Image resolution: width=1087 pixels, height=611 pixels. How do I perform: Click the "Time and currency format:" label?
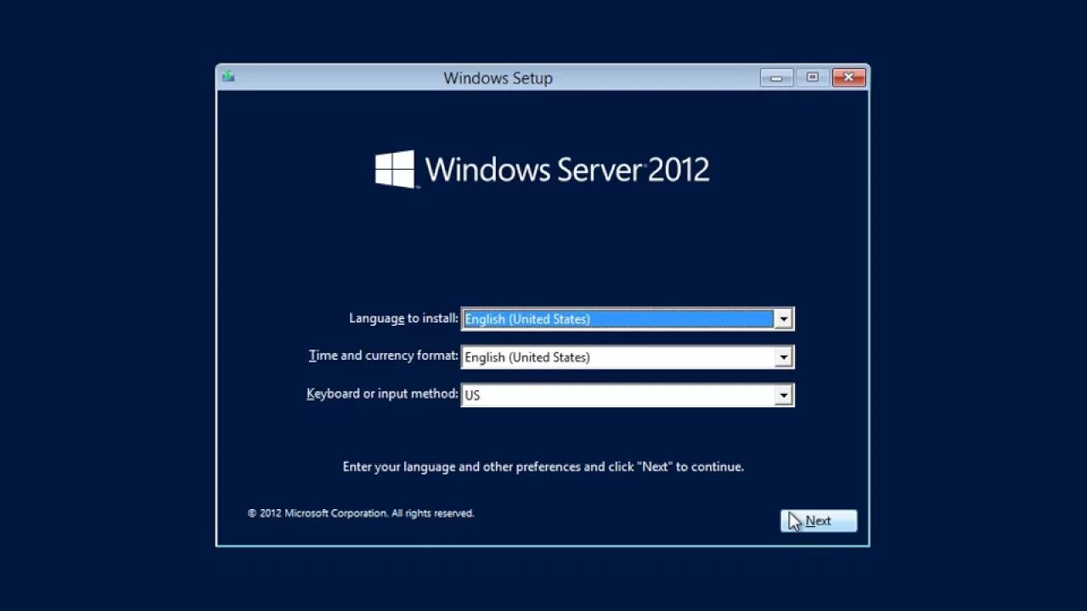pyautogui.click(x=383, y=356)
